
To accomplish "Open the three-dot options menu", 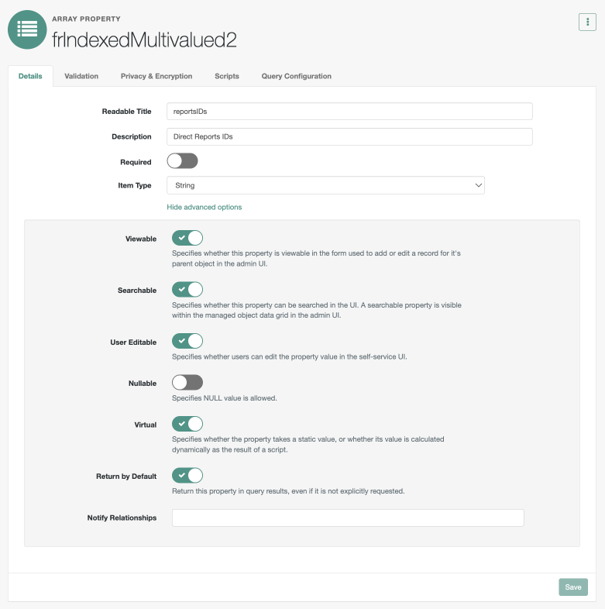I will 587,22.
